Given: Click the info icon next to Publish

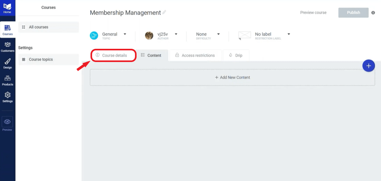Looking at the screenshot, I should [373, 13].
